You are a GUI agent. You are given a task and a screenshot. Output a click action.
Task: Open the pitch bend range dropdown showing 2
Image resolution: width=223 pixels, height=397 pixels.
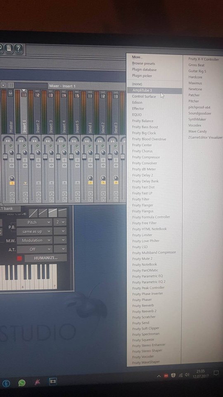[x=60, y=222]
